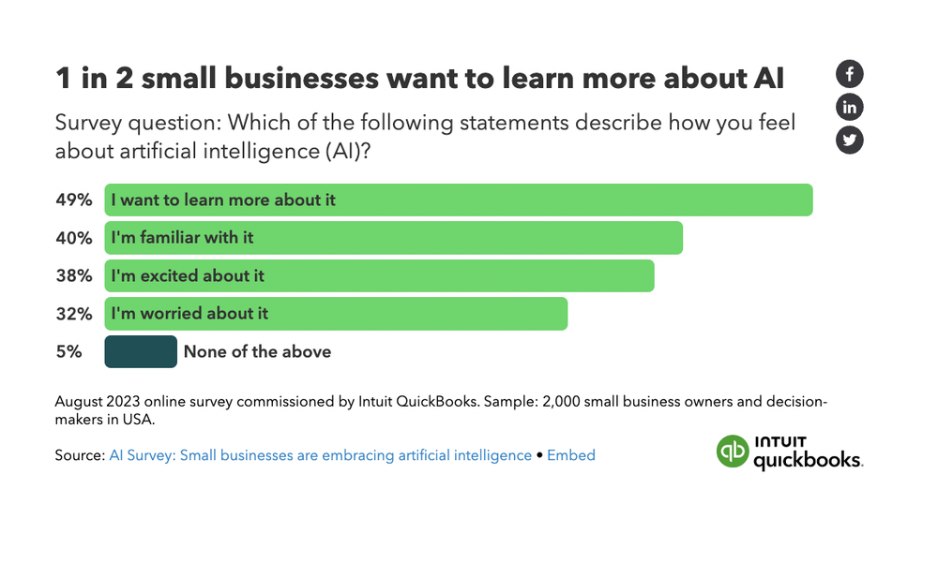
Task: Open the AI Survey source hyperlink
Action: (319, 455)
